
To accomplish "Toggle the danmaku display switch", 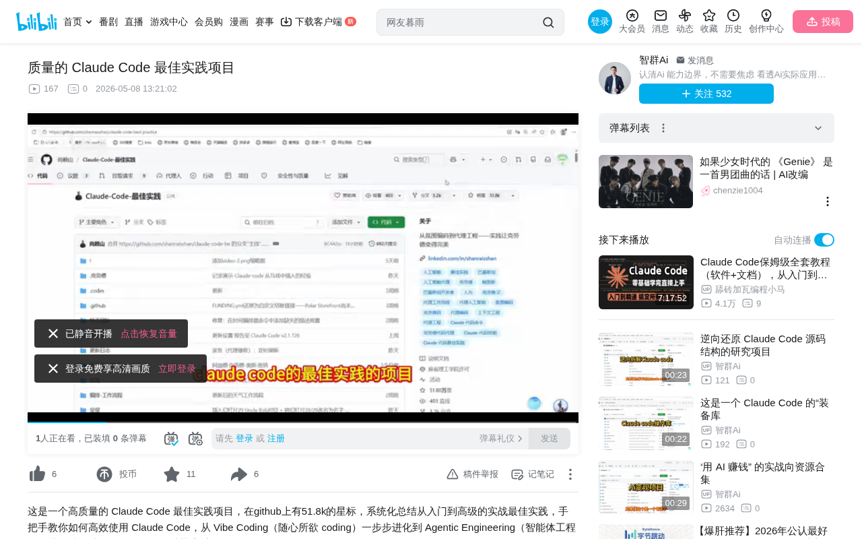I will coord(171,439).
